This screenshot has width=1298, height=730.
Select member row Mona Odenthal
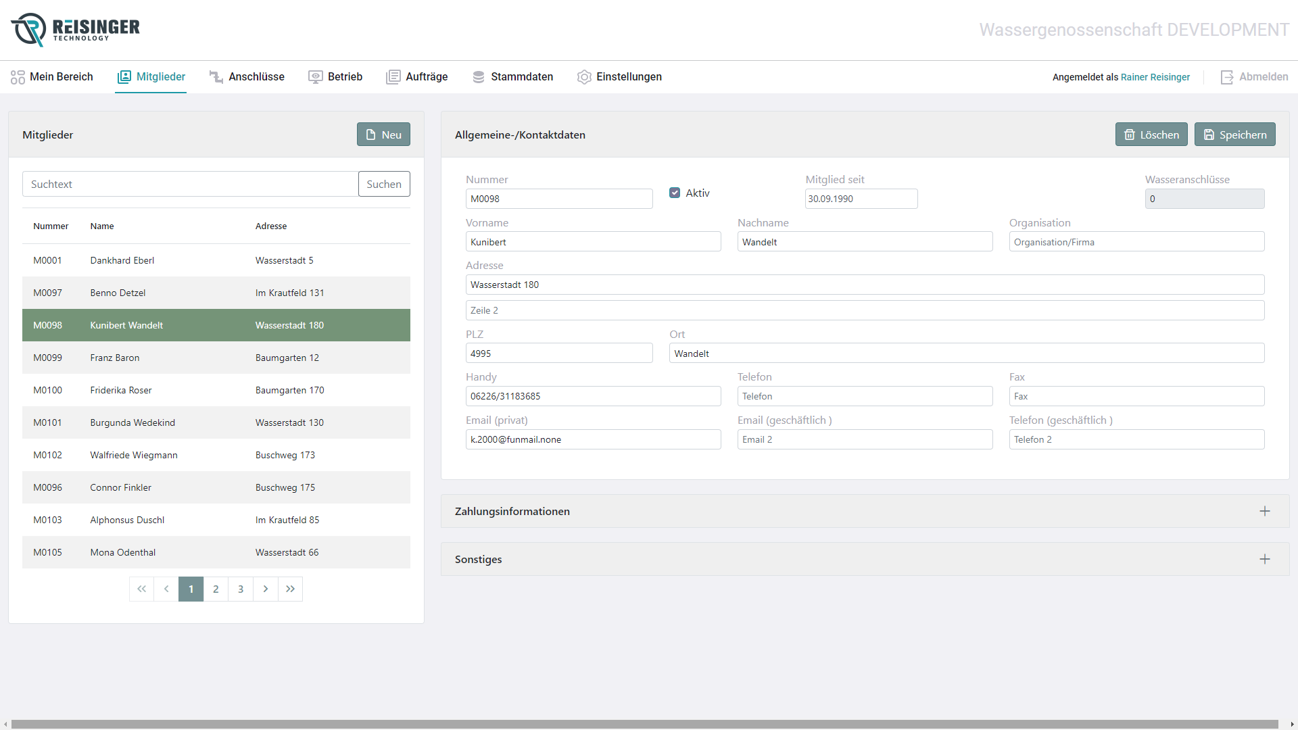point(216,552)
